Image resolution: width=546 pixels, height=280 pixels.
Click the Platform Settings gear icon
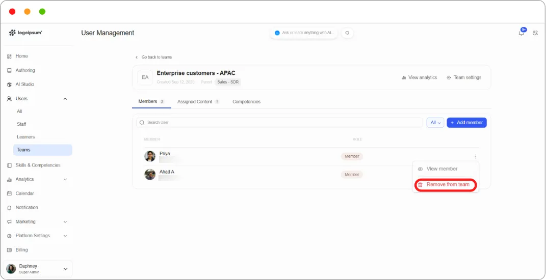tap(9, 236)
